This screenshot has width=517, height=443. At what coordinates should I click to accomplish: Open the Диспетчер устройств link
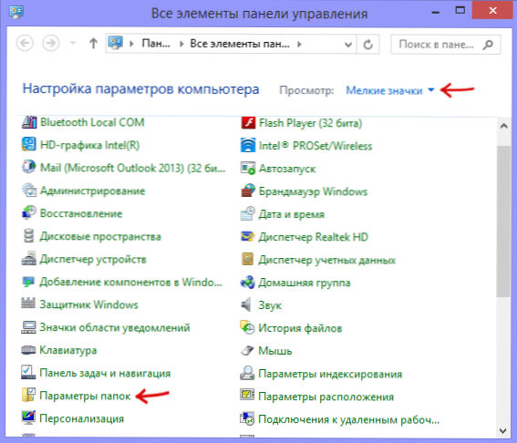pyautogui.click(x=93, y=260)
